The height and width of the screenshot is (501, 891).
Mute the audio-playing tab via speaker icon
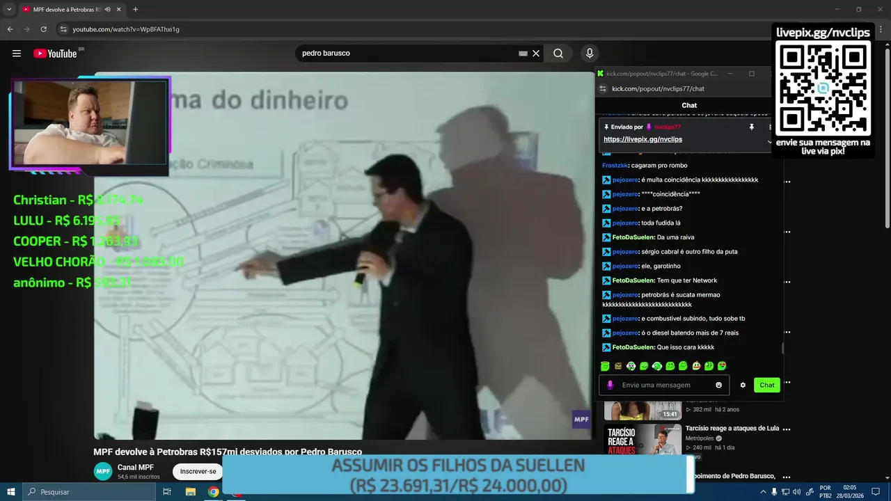point(108,9)
